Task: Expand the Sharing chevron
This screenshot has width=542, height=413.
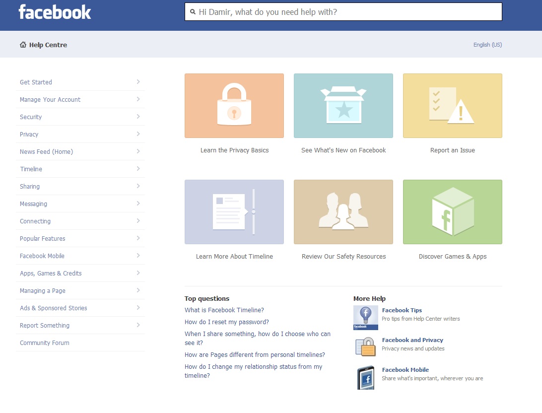Action: pos(138,186)
